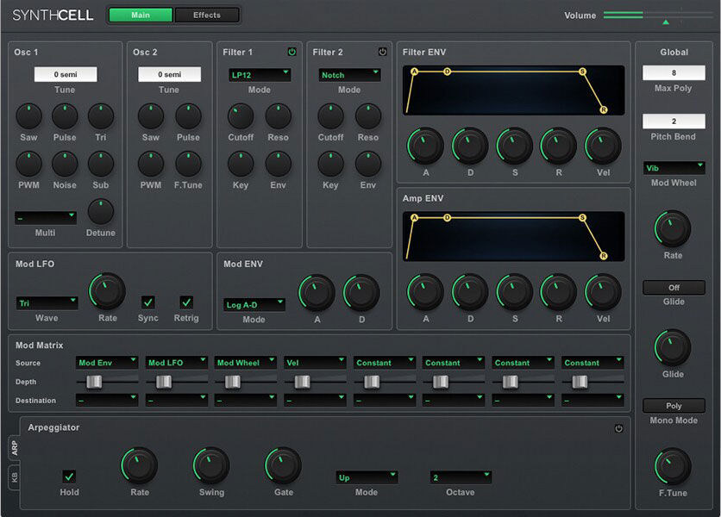Click the Global Glide knob
Screen dimensions: 721x517
(673, 348)
